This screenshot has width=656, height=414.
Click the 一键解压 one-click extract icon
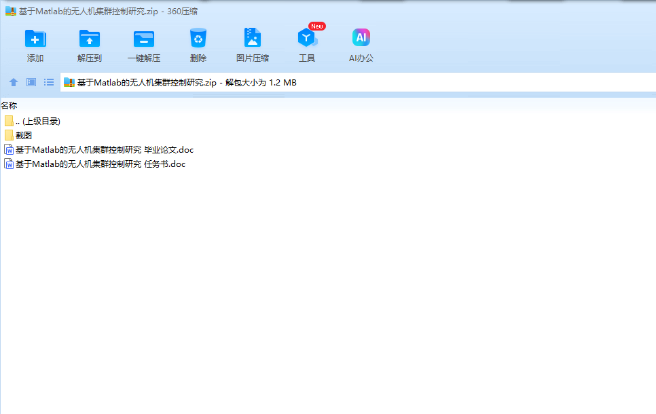[144, 39]
